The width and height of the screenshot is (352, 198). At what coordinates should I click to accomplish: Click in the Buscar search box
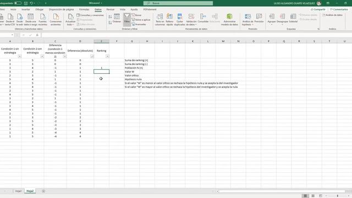(178, 3)
